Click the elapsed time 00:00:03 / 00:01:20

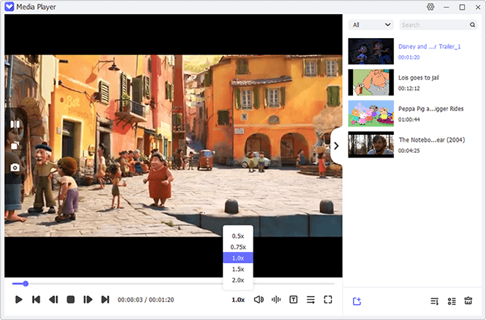click(146, 300)
